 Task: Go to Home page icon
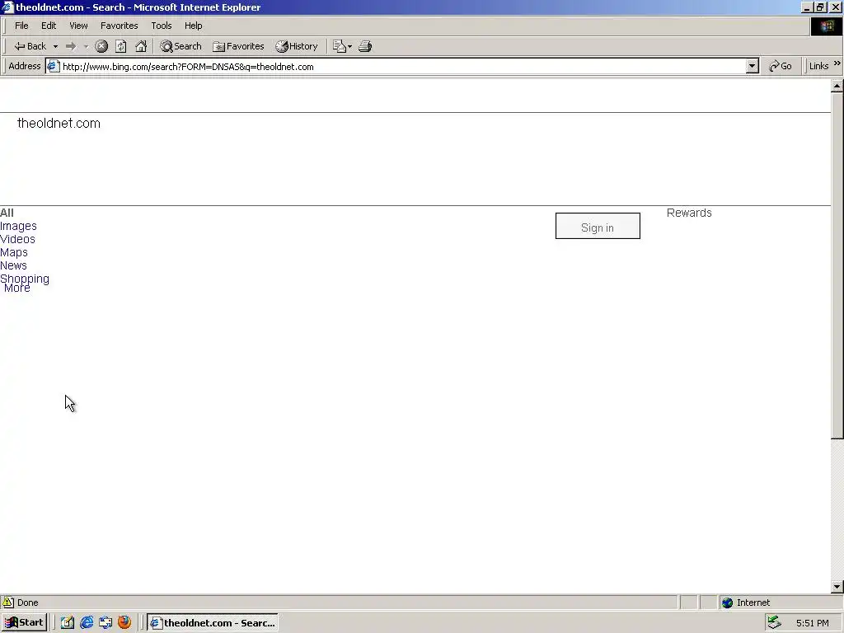141,46
